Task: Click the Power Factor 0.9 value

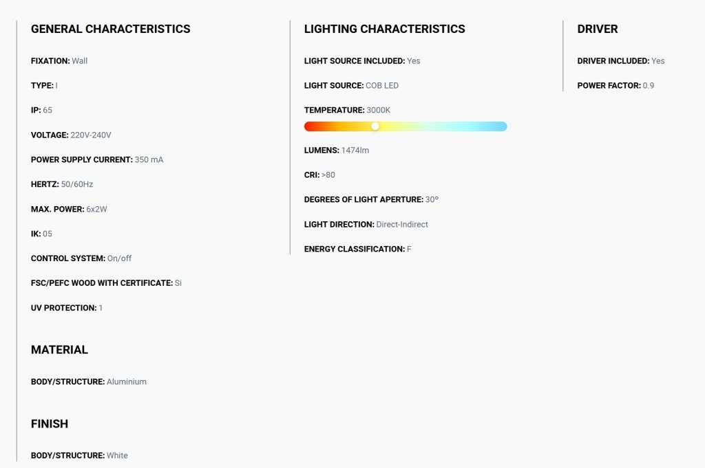Action: pos(649,86)
